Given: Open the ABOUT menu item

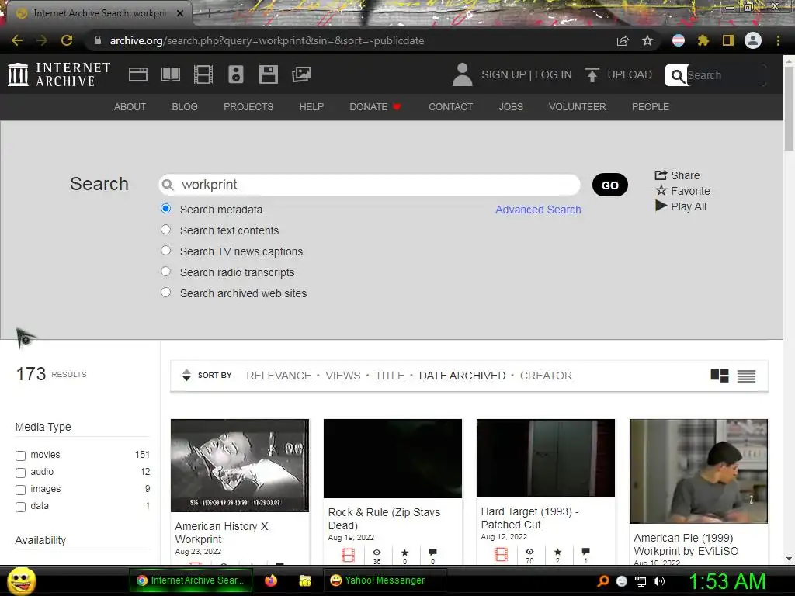Looking at the screenshot, I should point(130,107).
